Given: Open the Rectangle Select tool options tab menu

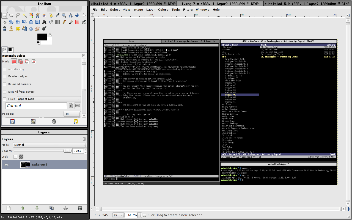Looking at the screenshot, I should click(x=84, y=56).
